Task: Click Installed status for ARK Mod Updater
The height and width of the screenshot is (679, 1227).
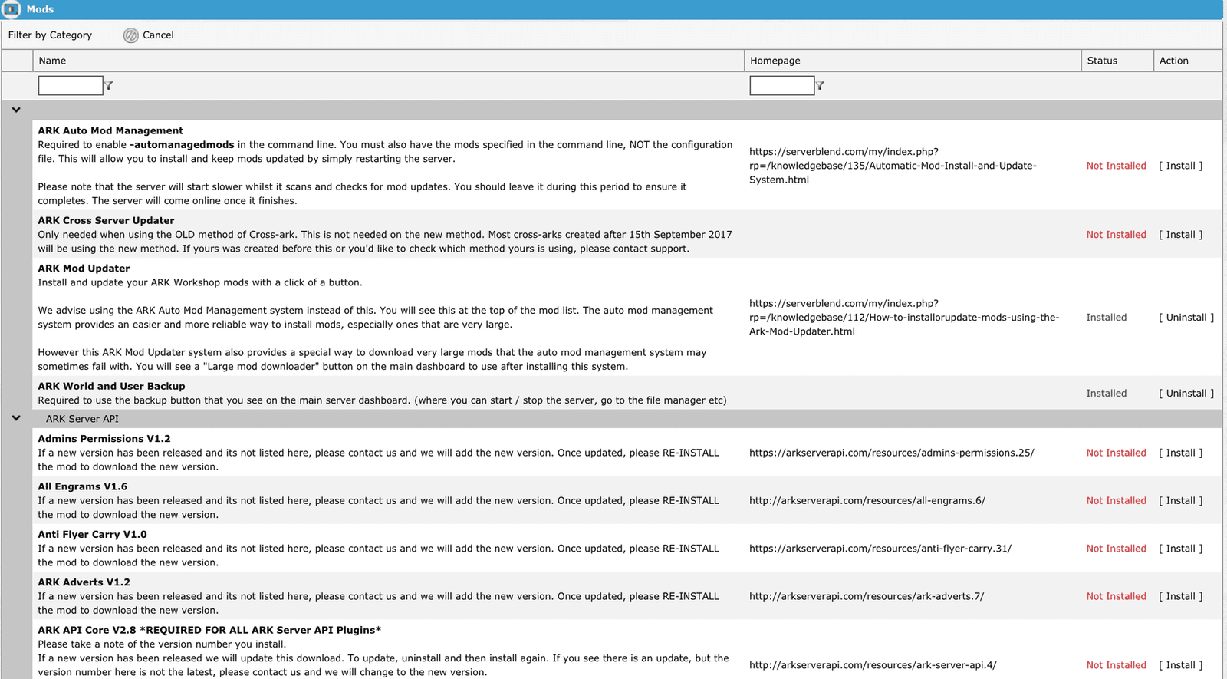Action: coord(1107,318)
